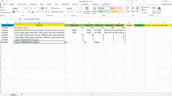
Task: Apply the Normal cell style
Action: tap(104, 8)
